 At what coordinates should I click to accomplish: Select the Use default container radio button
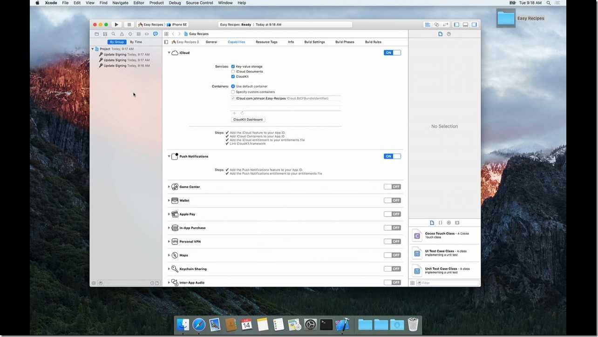pos(233,87)
